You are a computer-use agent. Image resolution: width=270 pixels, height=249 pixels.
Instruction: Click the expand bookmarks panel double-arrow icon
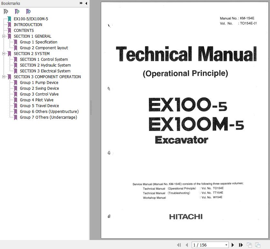point(81,3)
